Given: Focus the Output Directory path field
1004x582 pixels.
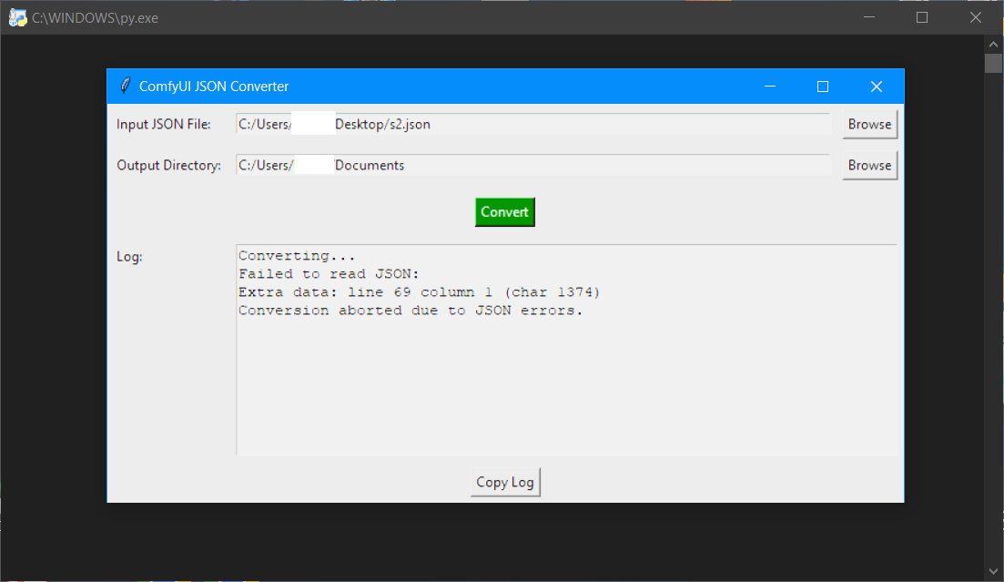Looking at the screenshot, I should (x=532, y=166).
